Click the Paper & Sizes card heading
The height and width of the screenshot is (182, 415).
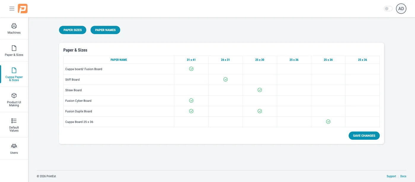75,50
